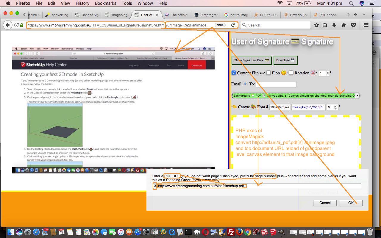This screenshot has height=238, width=381.
Task: Open Google Chrome from the Dock
Action: [x=248, y=232]
